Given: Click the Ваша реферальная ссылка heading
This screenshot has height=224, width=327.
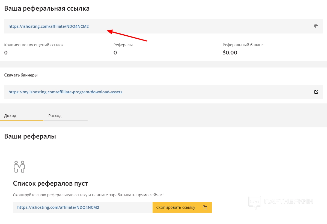Looking at the screenshot, I should (x=47, y=8).
